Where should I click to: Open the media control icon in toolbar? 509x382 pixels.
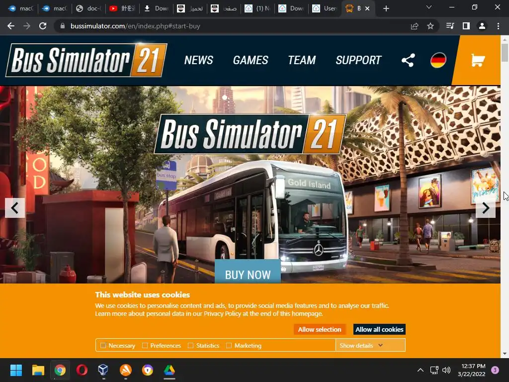(450, 26)
